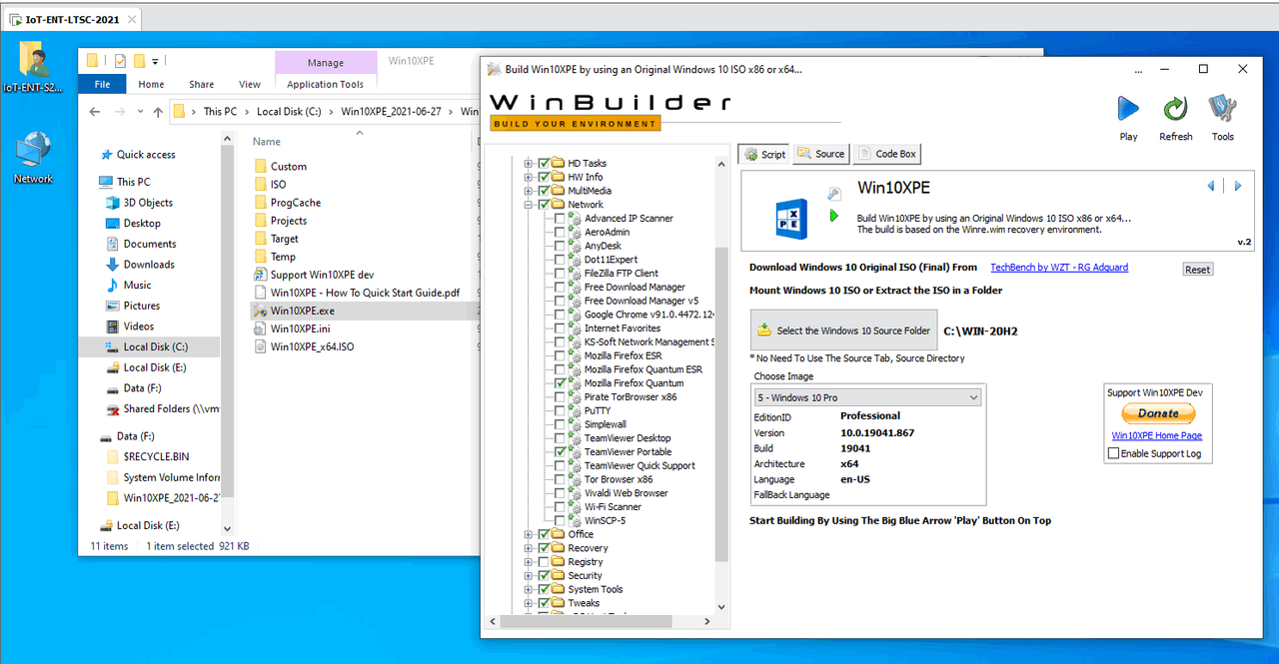The width and height of the screenshot is (1279, 664).
Task: Select Pictures in Explorer navigation pane
Action: point(141,306)
